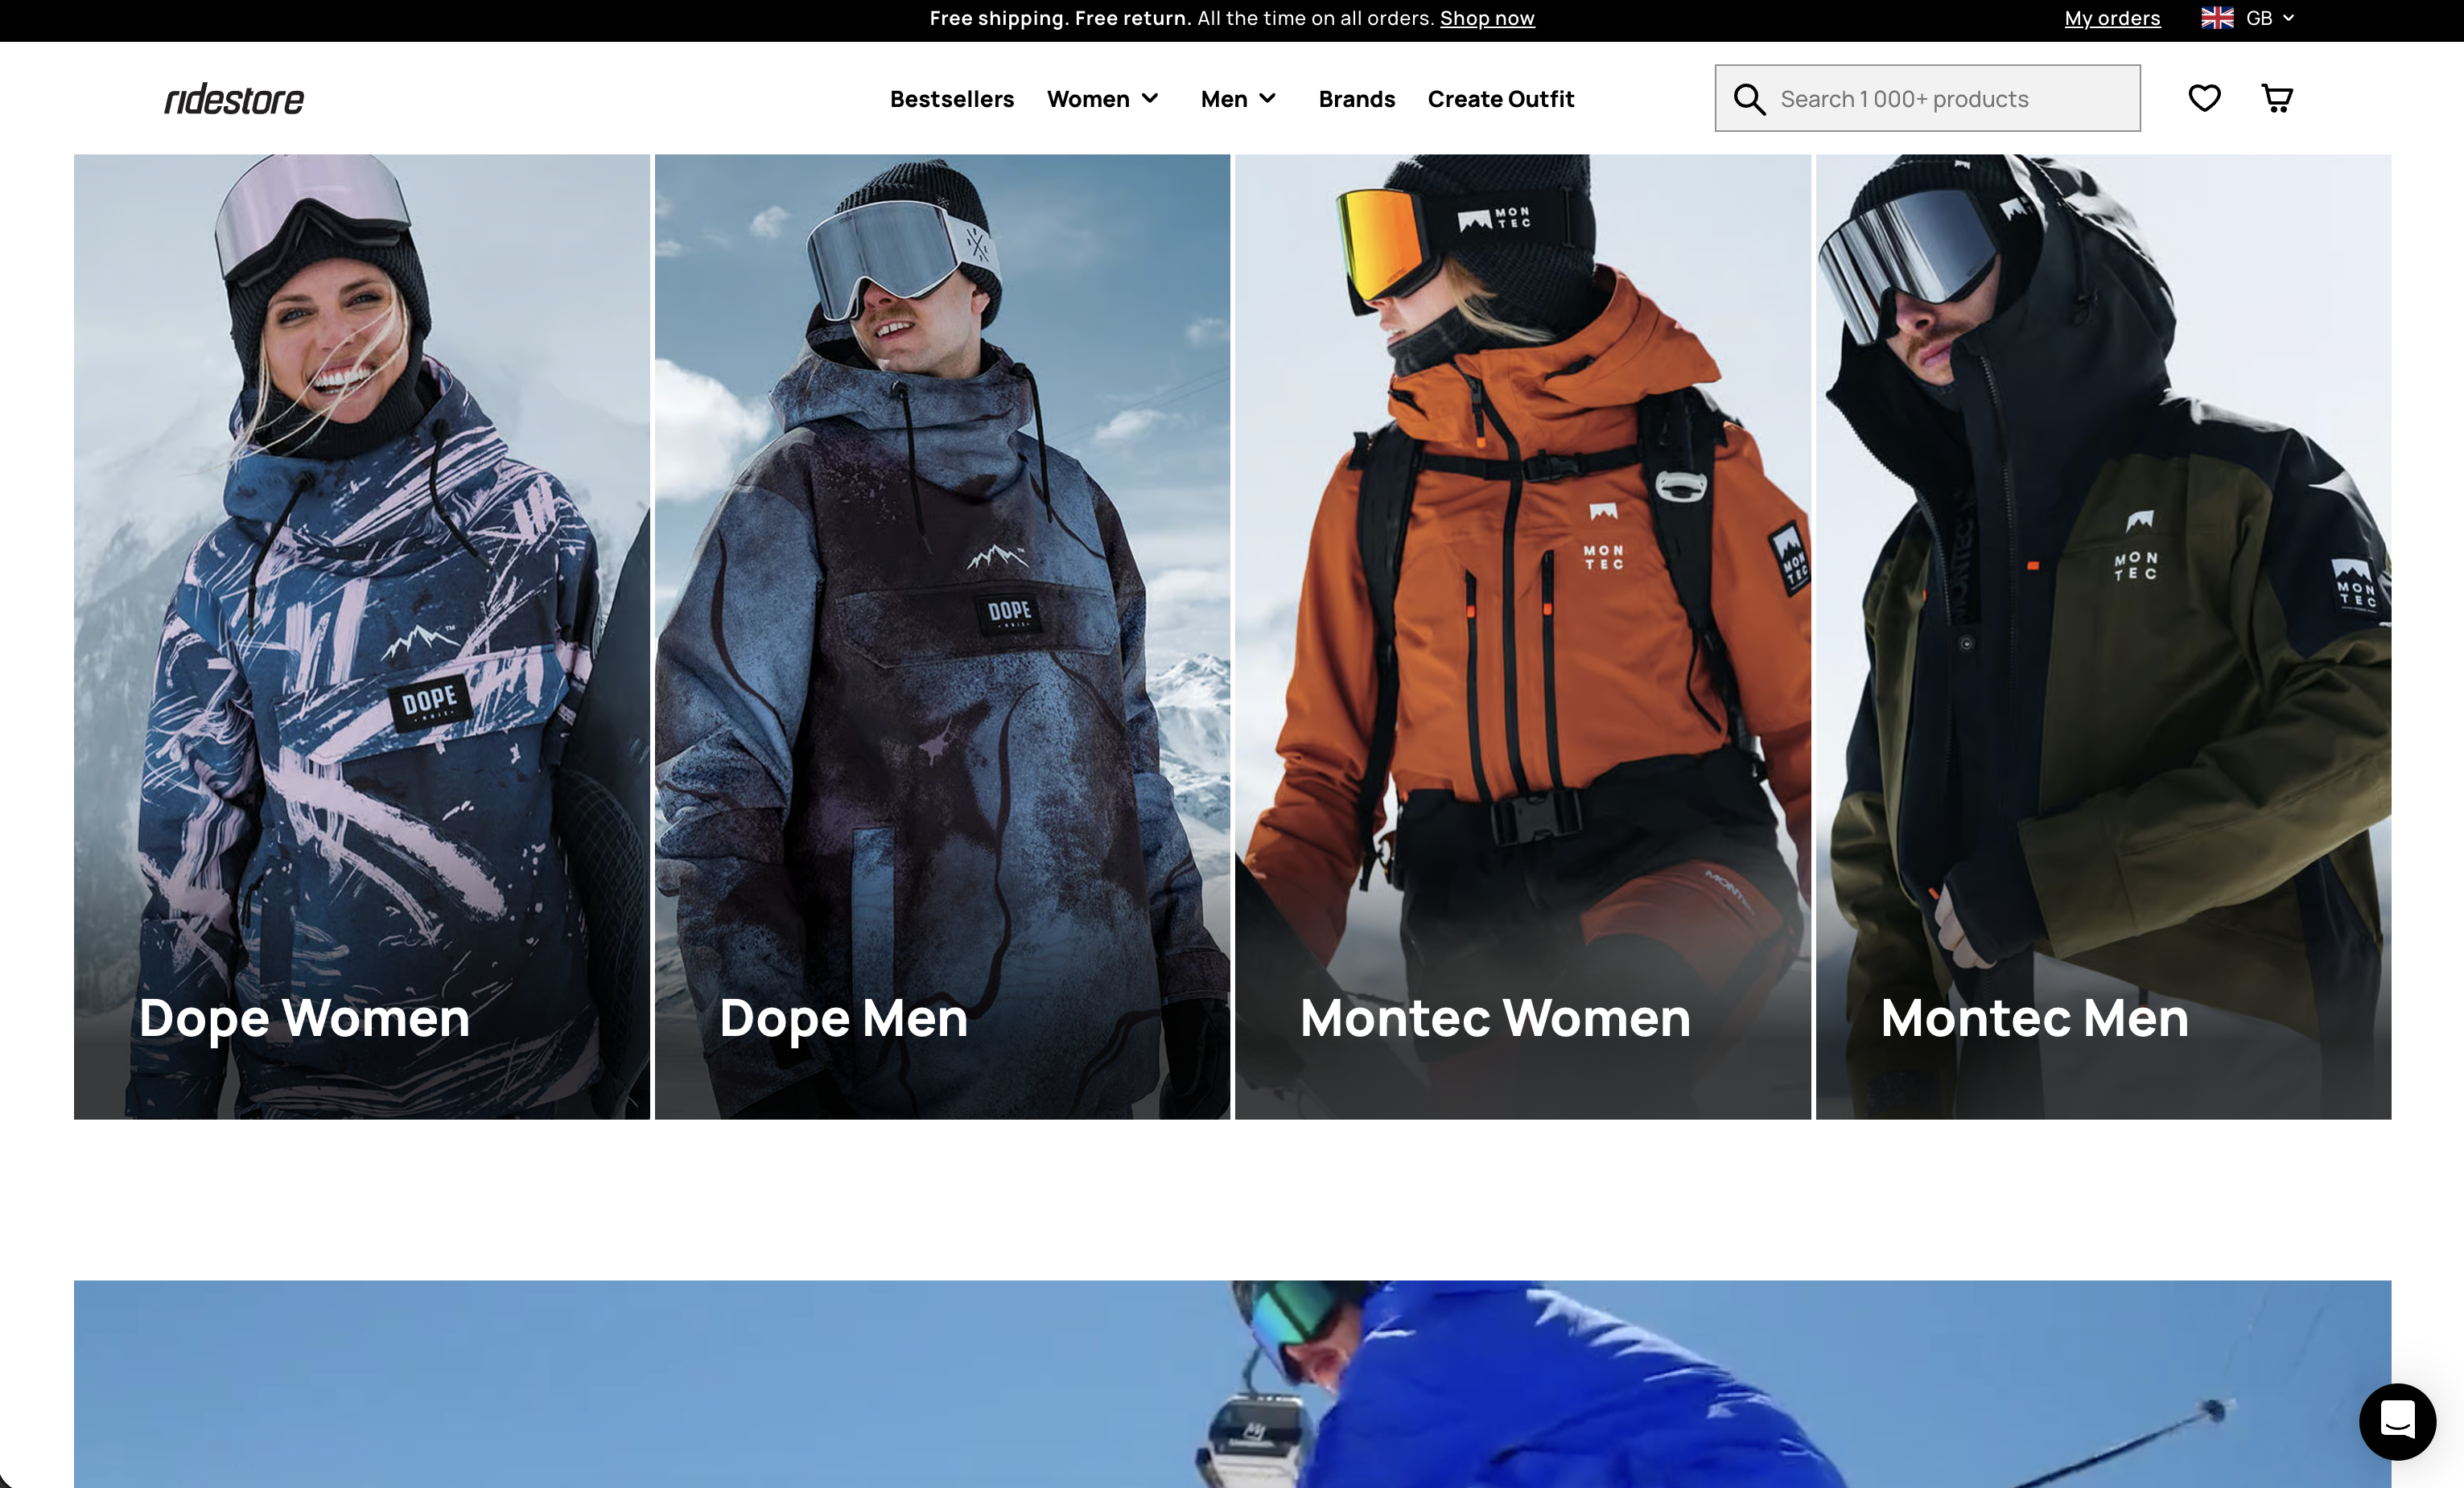Expand the GB country selector
The height and width of the screenshot is (1488, 2464).
point(2269,18)
